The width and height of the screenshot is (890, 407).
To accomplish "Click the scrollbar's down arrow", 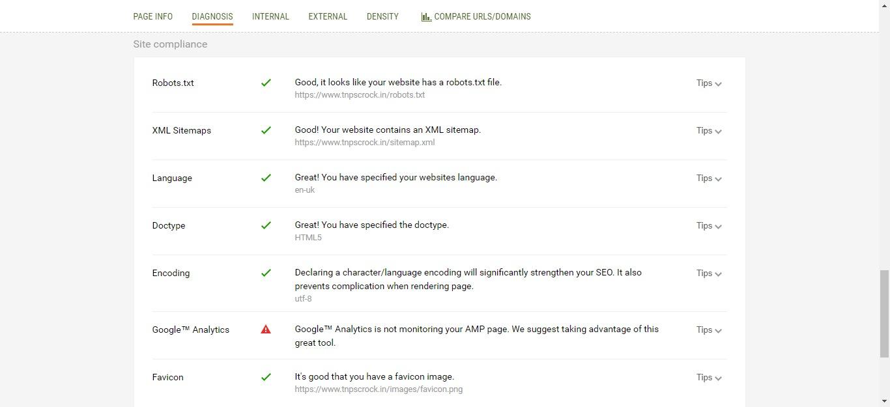I will [x=885, y=402].
